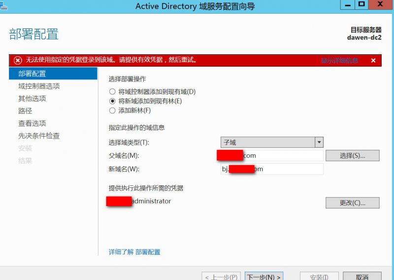Click the red error icon in banner
394x280 pixels.
coord(18,60)
